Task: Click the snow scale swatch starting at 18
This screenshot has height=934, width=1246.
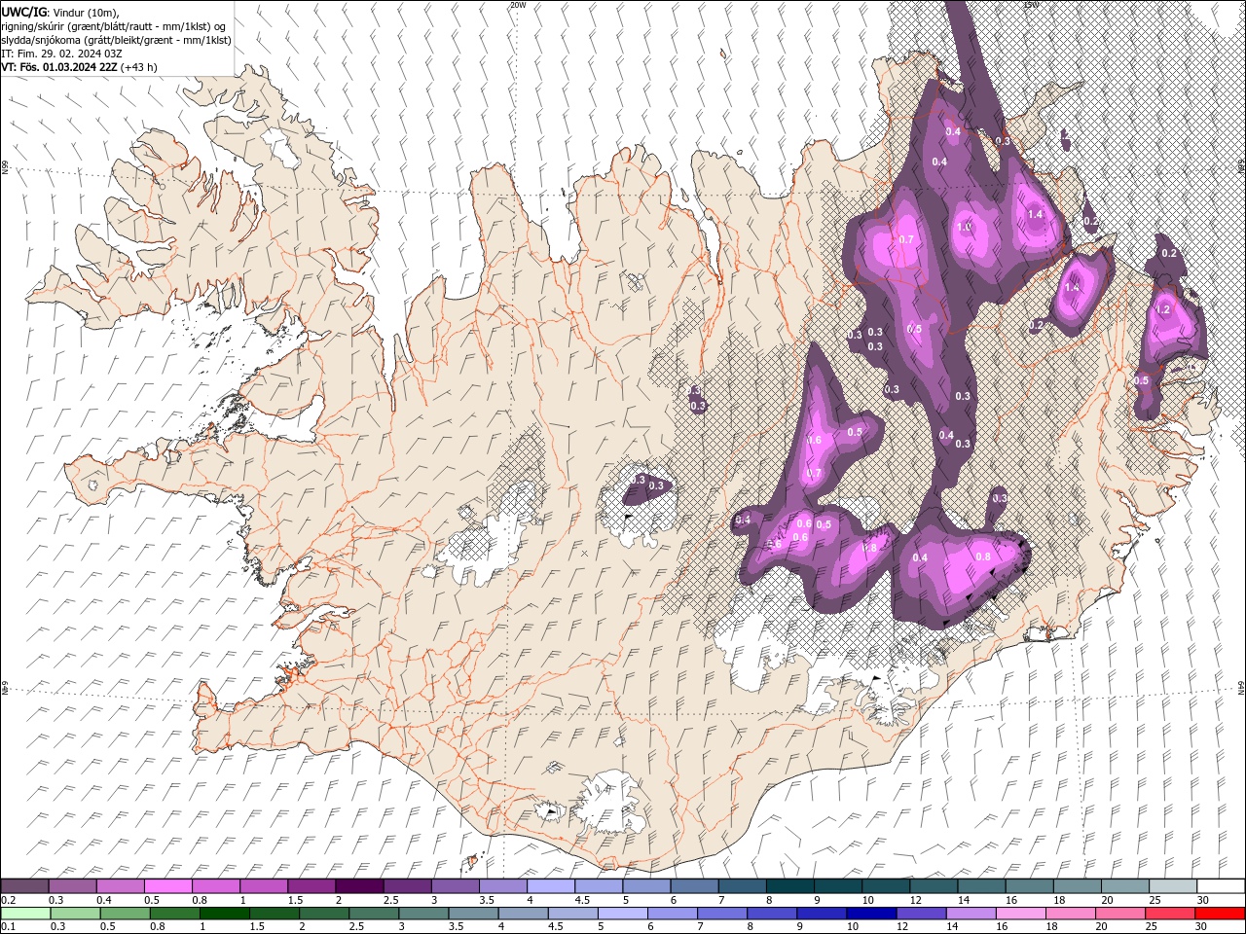Action: 1077,886
